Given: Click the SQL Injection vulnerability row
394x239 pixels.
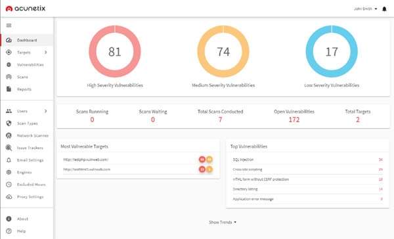Looking at the screenshot, I should click(307, 160).
